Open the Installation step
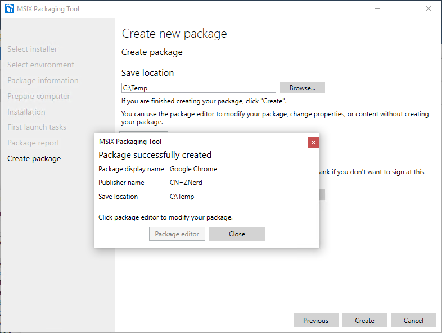The image size is (442, 333). 26,112
